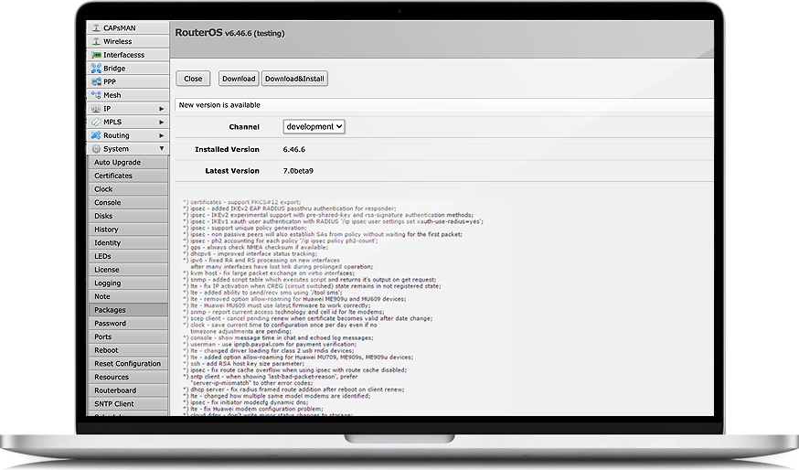Click the PPP menu icon

pyautogui.click(x=96, y=81)
